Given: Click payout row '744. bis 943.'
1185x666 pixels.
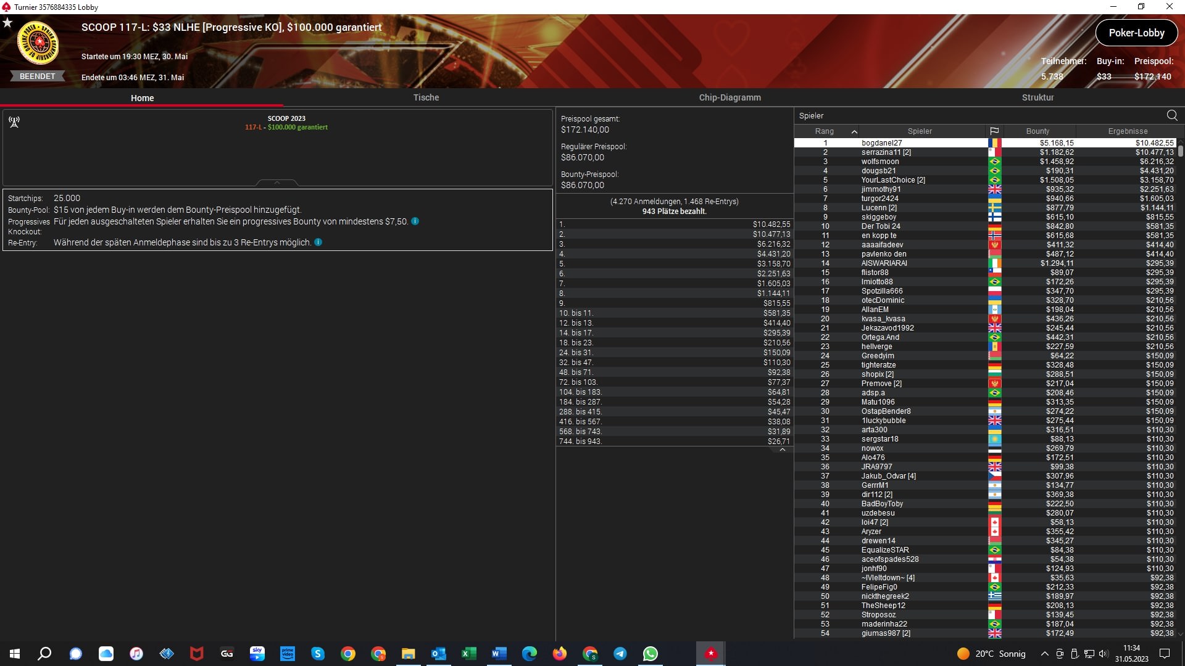Looking at the screenshot, I should 675,442.
